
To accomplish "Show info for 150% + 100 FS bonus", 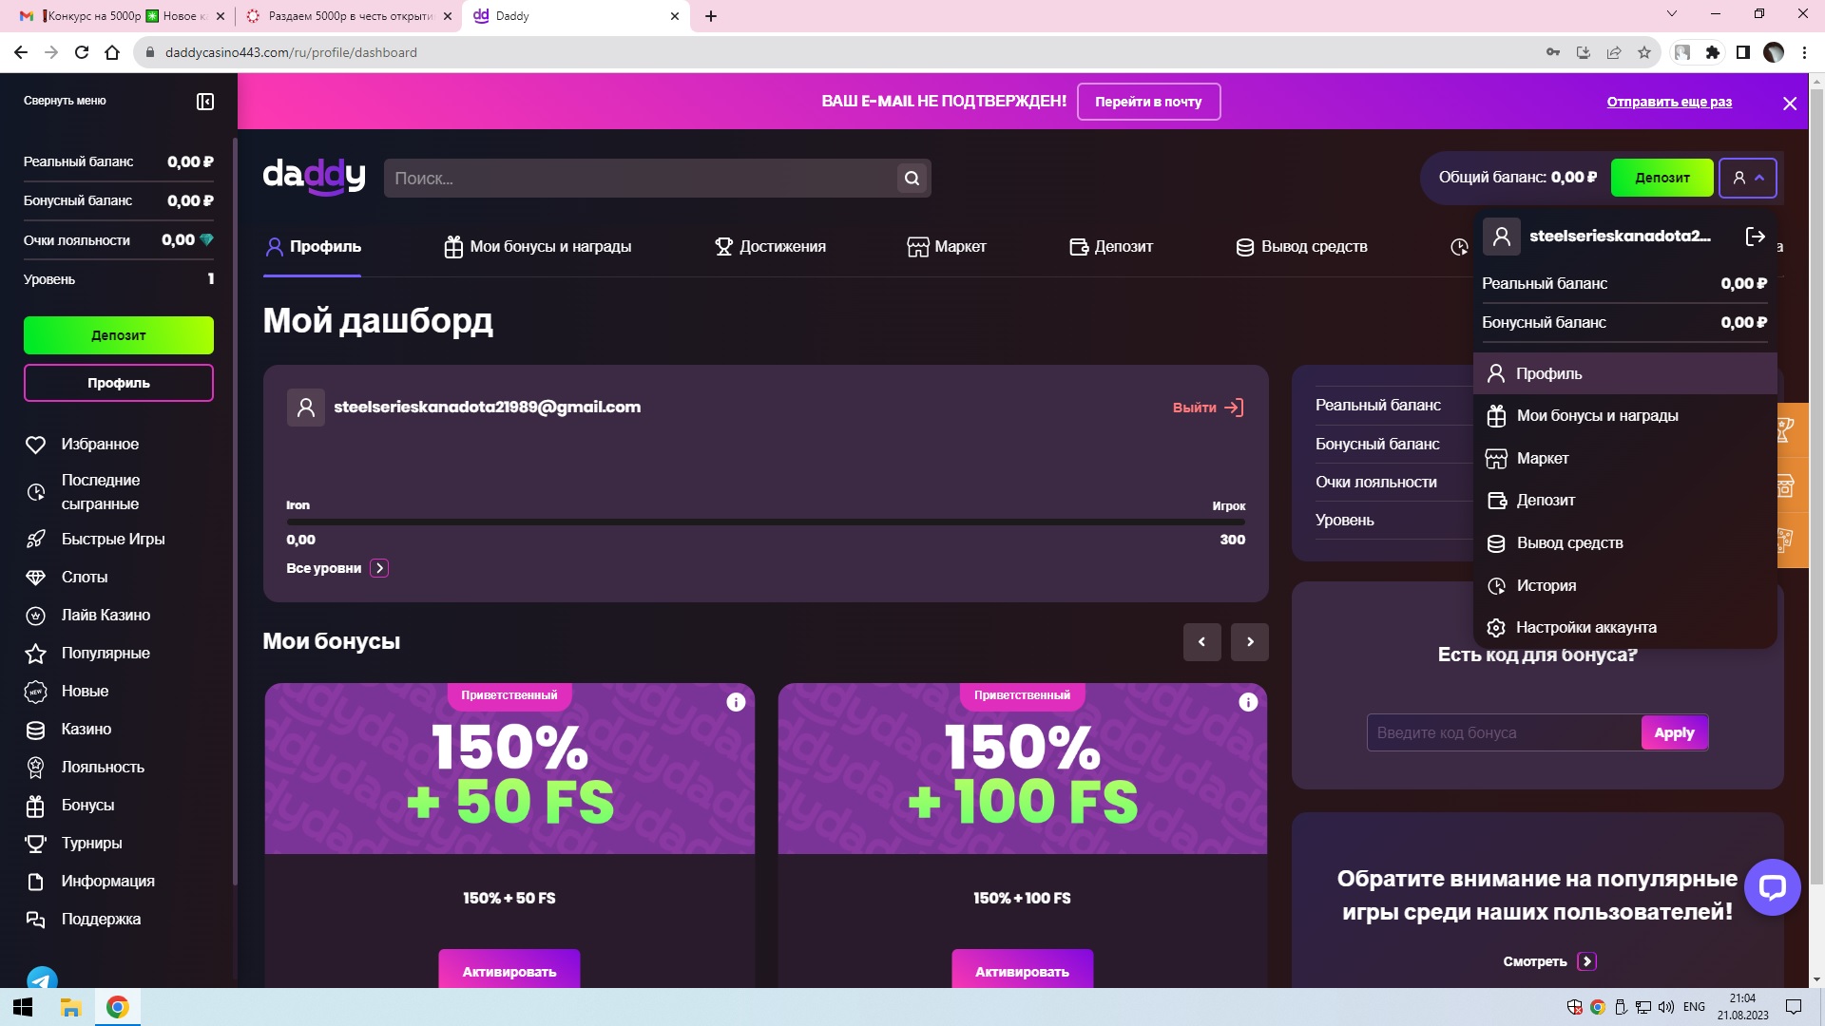I will [1248, 702].
